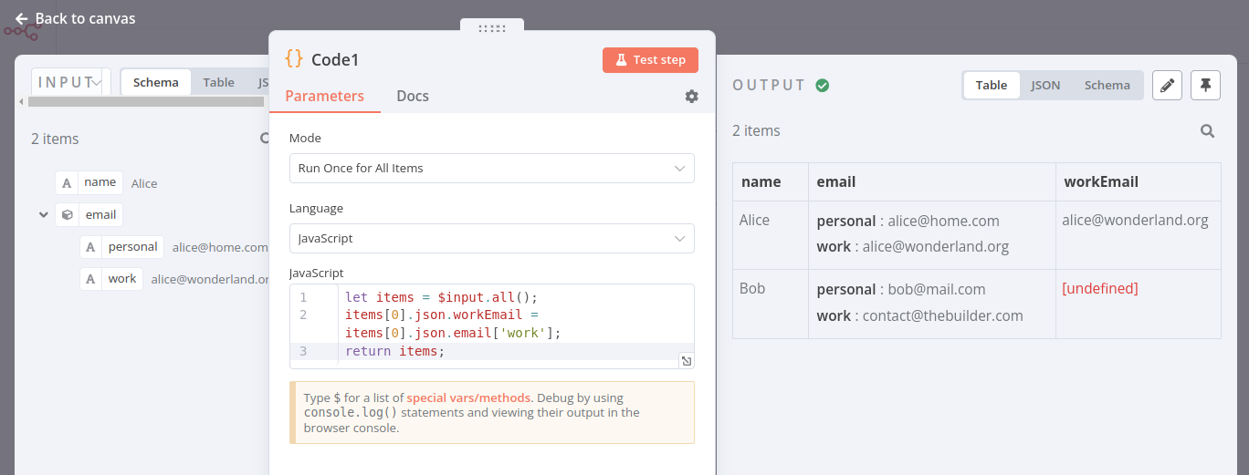Click the back arrow to canvas
This screenshot has width=1249, height=475.
pyautogui.click(x=22, y=19)
